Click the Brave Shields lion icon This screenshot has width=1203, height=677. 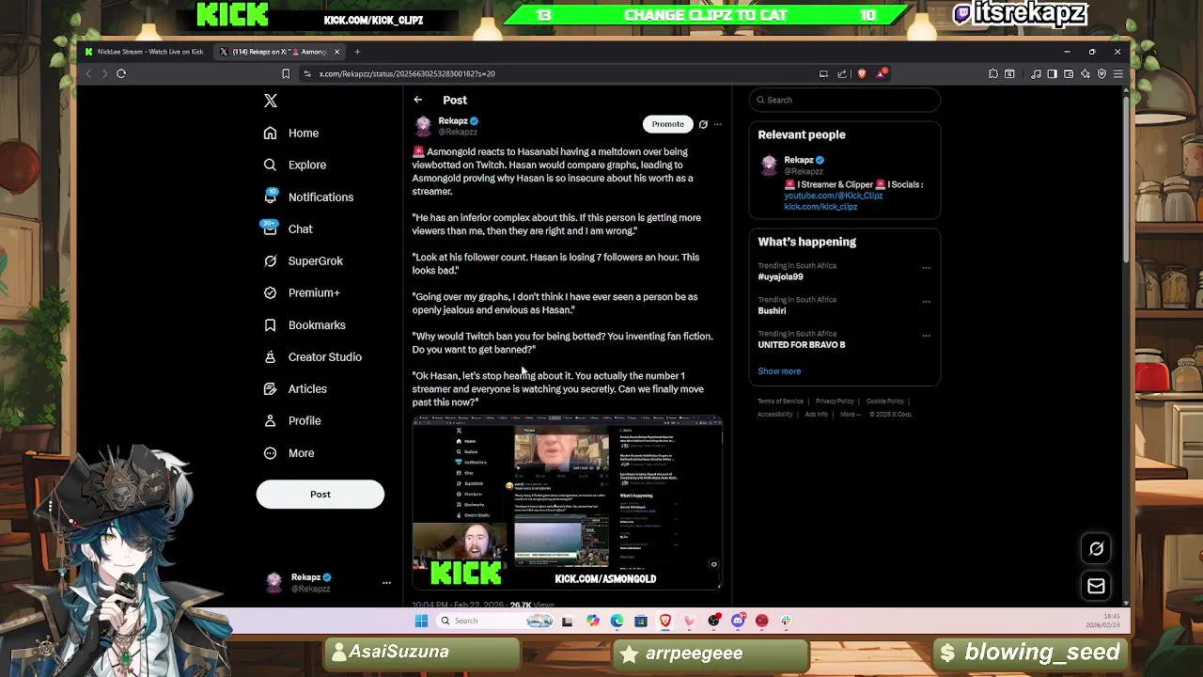point(862,73)
